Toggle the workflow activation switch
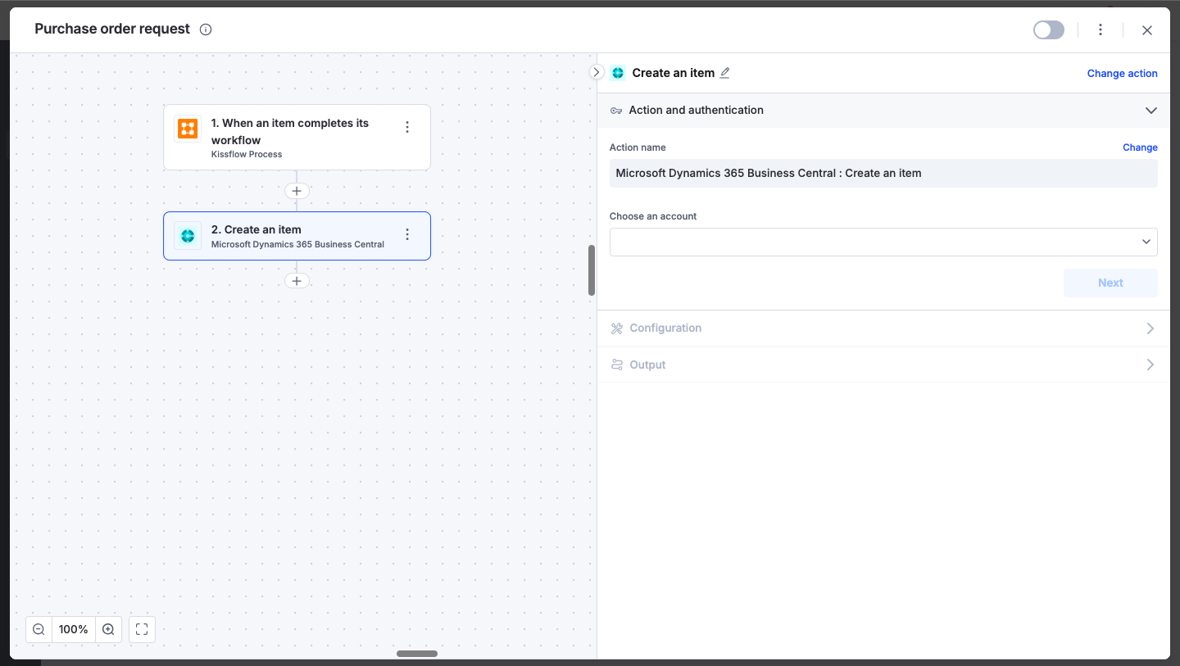Image resolution: width=1180 pixels, height=666 pixels. click(x=1049, y=30)
